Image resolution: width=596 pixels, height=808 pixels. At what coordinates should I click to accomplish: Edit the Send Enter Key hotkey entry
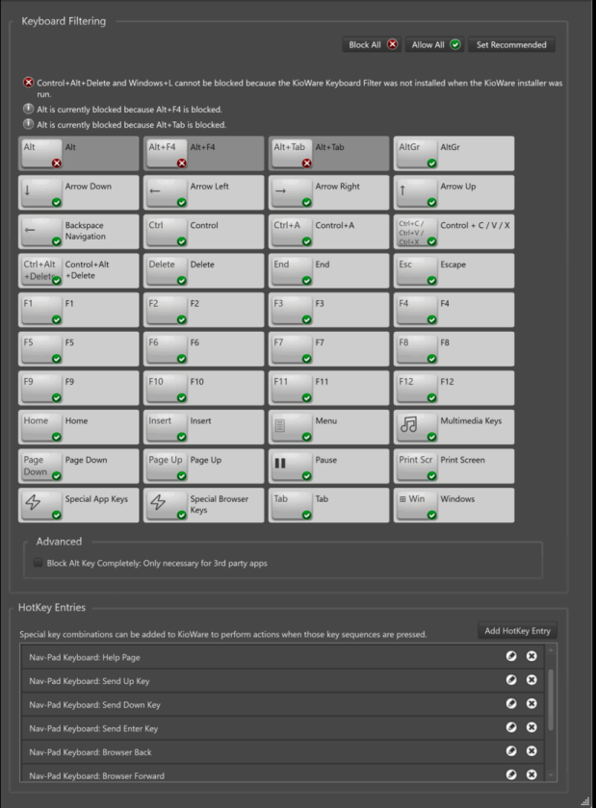[511, 727]
